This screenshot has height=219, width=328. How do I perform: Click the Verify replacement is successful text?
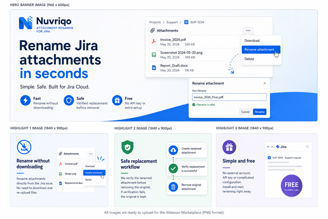(x=193, y=169)
